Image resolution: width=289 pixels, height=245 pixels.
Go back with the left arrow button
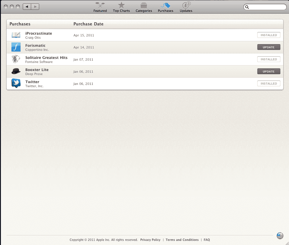[27, 7]
